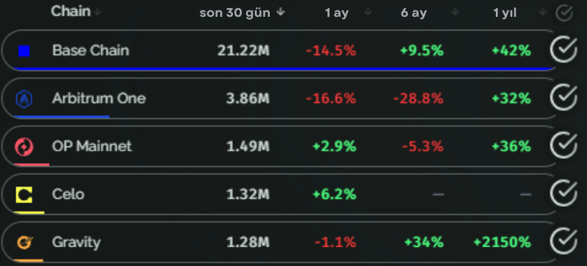Image resolution: width=587 pixels, height=266 pixels.
Task: Sort by the 6 ay column arrow
Action: pyautogui.click(x=455, y=12)
